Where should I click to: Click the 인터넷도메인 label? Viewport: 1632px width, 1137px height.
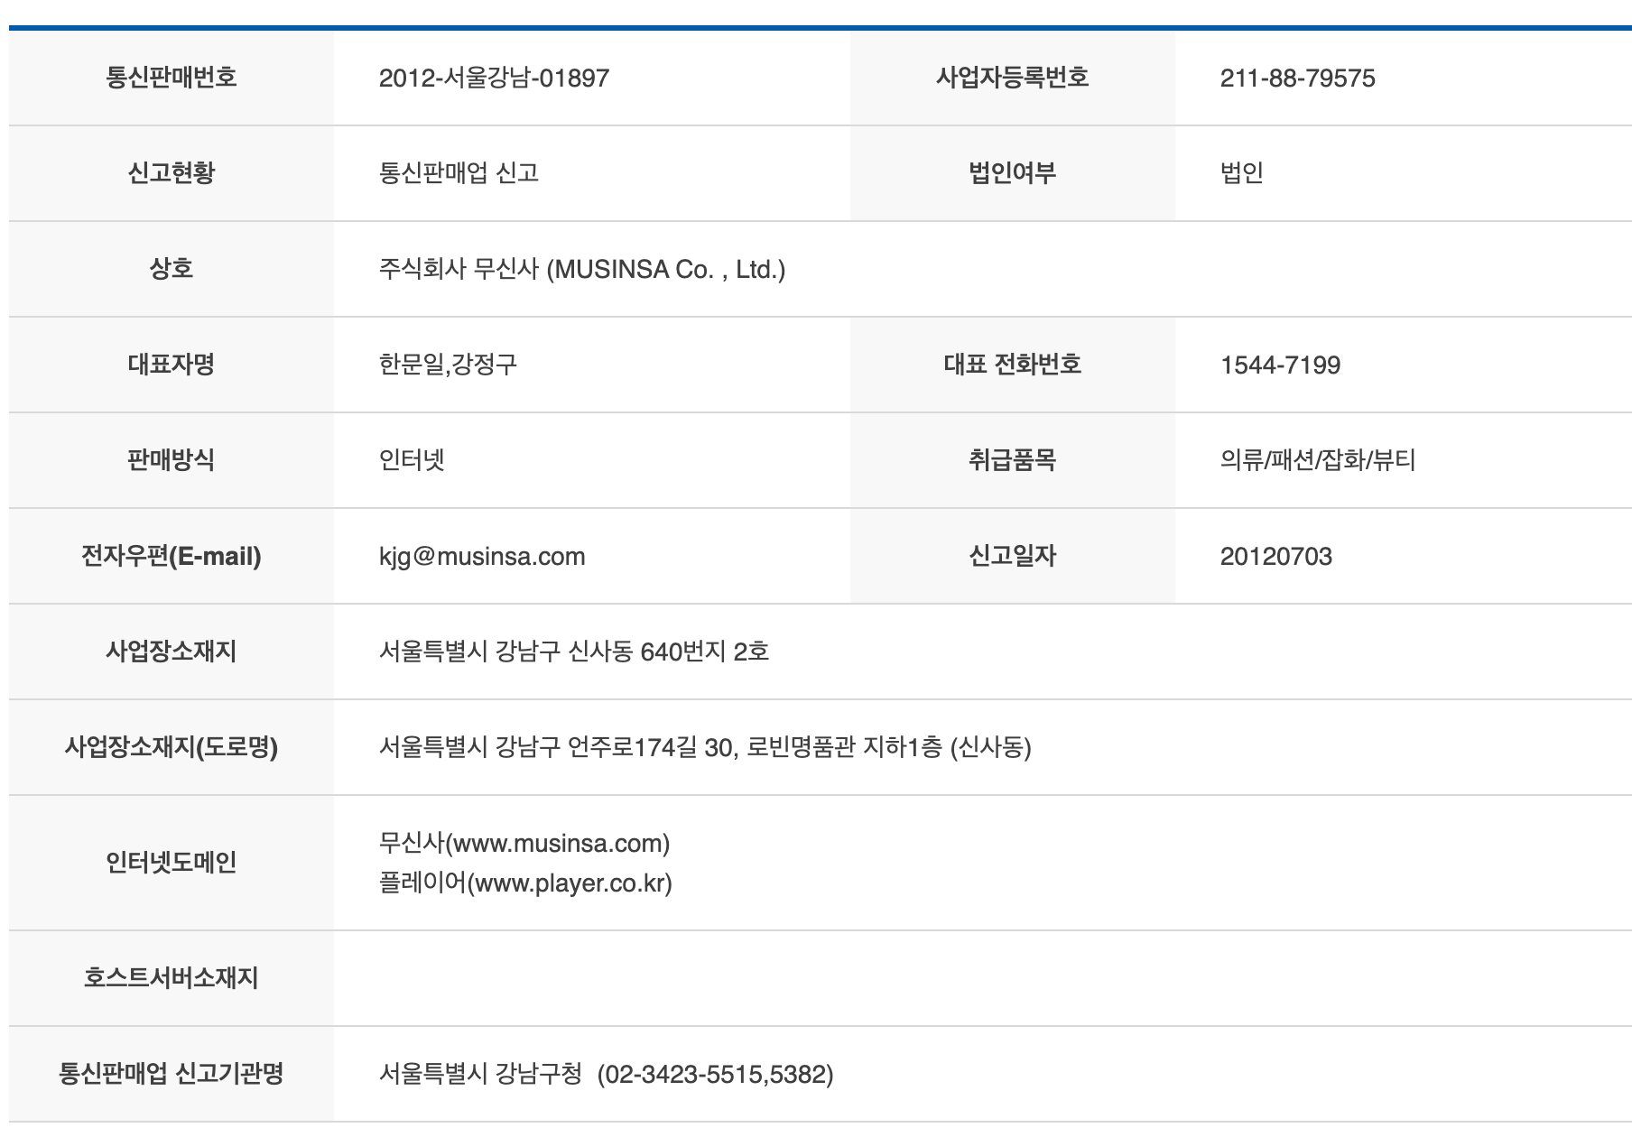pos(172,863)
